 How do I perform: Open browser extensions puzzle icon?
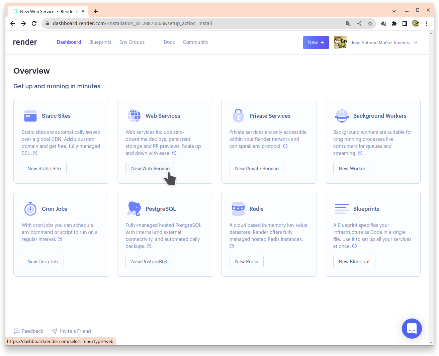coord(394,23)
